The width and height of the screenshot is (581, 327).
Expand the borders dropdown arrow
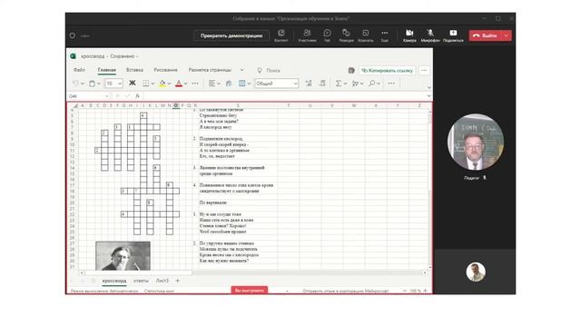pyautogui.click(x=153, y=84)
